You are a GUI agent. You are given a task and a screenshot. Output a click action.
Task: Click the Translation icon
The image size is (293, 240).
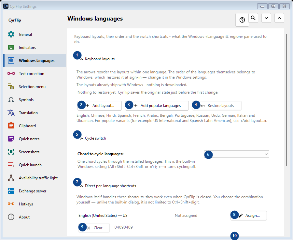point(11,112)
